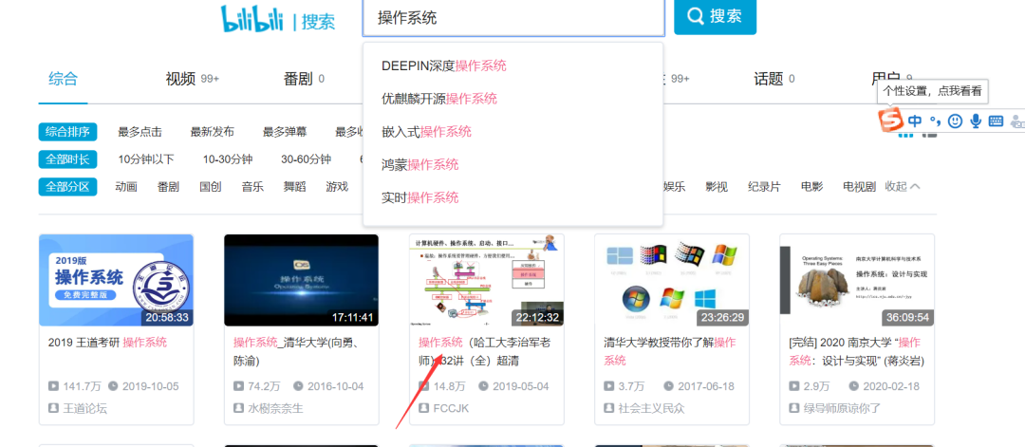Filter category to 电影
Image resolution: width=1025 pixels, height=447 pixels.
(x=811, y=187)
